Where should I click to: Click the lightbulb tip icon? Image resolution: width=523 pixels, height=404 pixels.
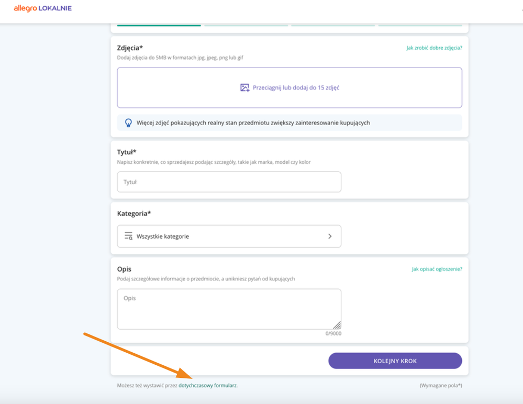(x=128, y=122)
